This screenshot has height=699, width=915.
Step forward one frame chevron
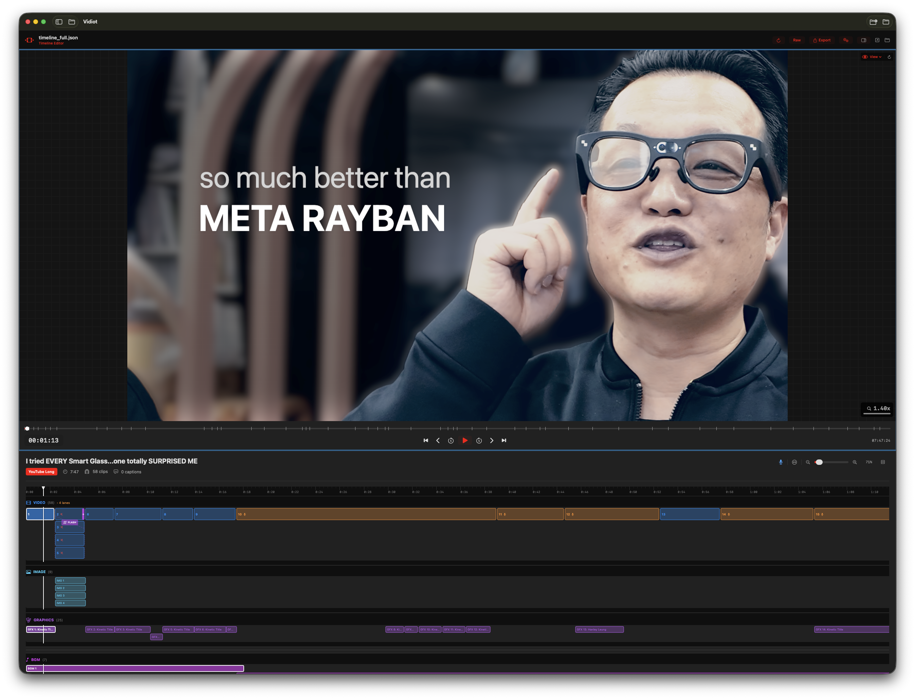[x=492, y=440]
